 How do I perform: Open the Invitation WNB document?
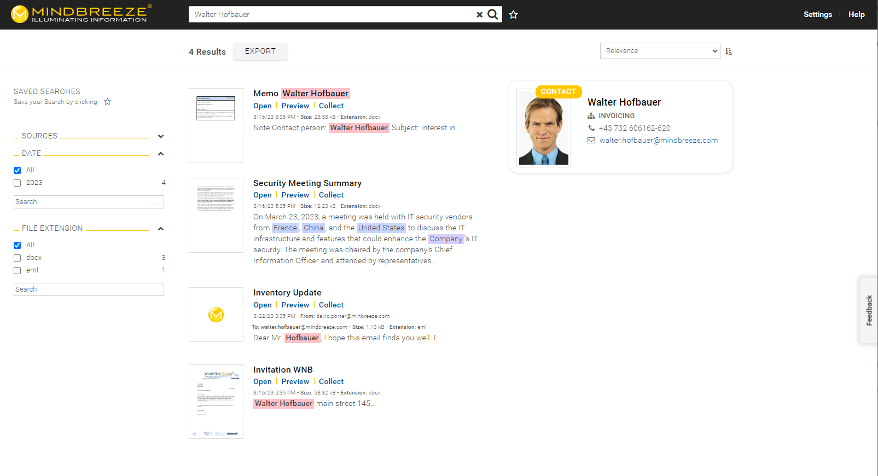click(263, 382)
